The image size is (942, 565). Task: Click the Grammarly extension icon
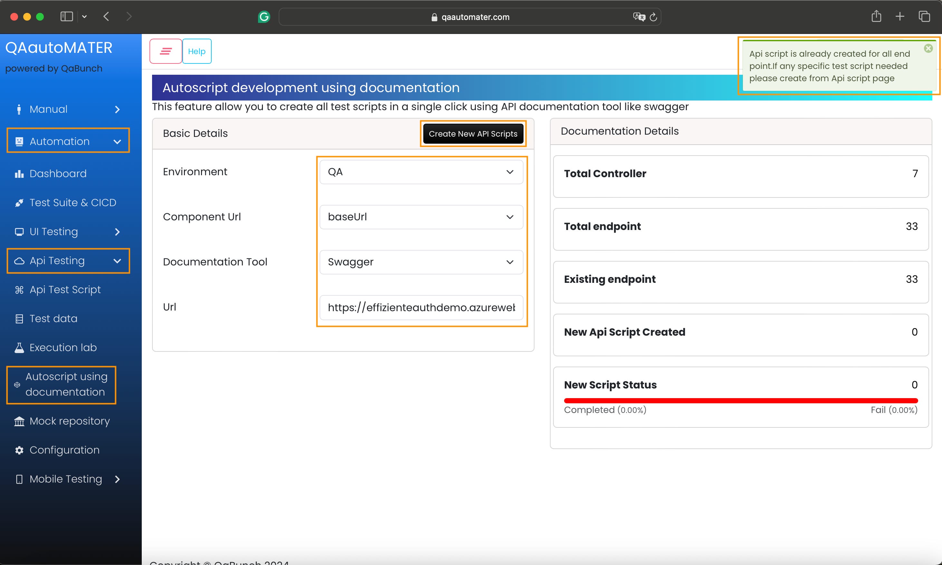point(264,17)
